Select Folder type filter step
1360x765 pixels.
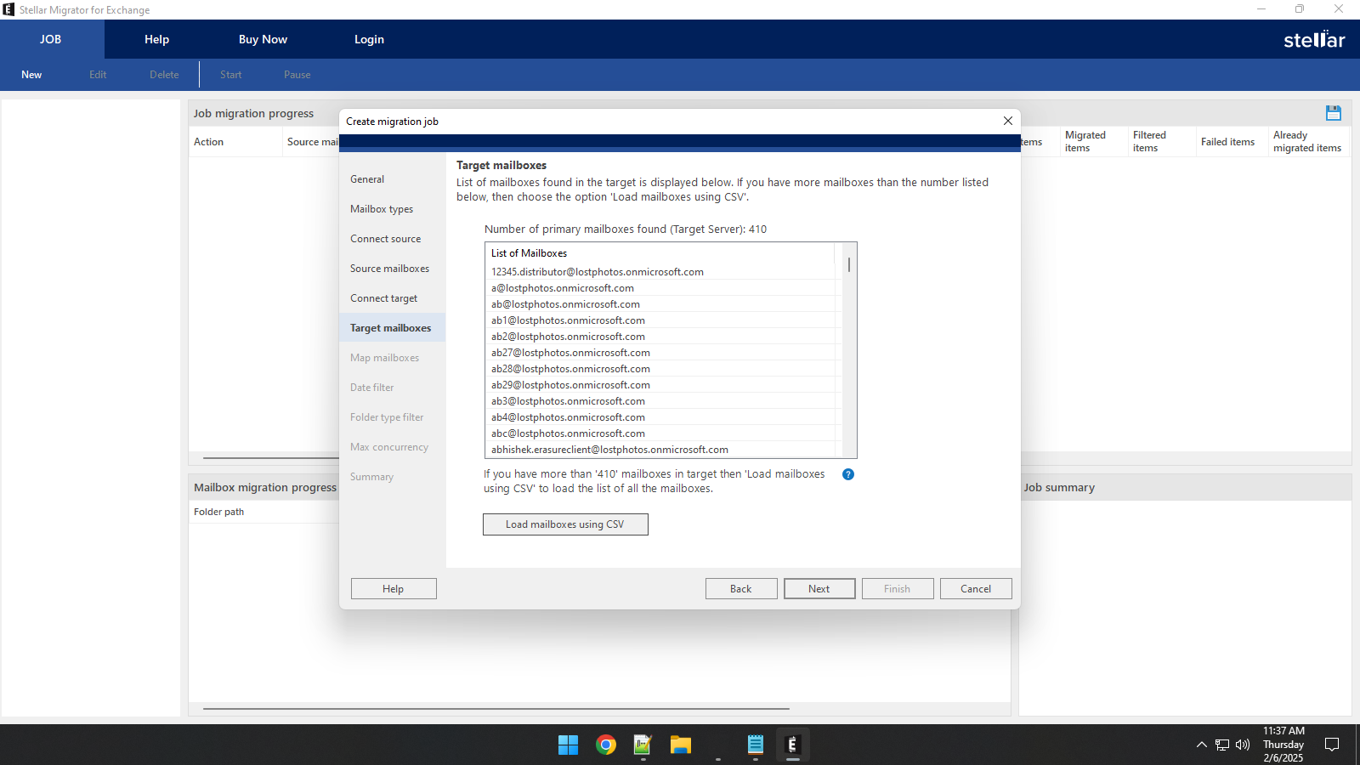coord(392,417)
